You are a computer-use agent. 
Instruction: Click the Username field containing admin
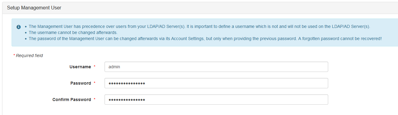pos(216,67)
